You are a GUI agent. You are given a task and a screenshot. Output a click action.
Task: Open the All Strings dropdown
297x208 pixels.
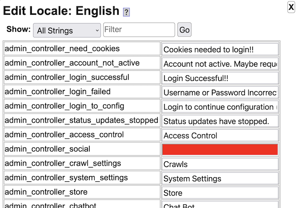pos(67,30)
